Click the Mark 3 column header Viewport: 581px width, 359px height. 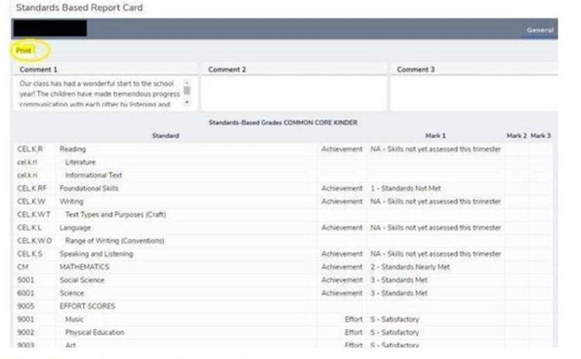pos(540,136)
